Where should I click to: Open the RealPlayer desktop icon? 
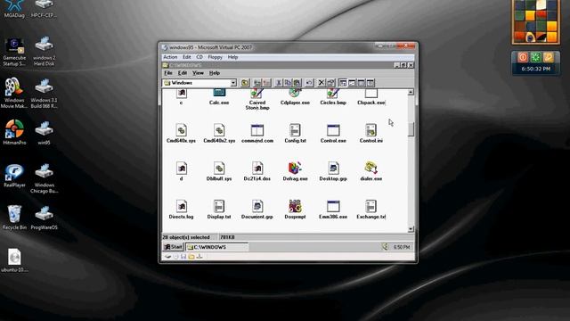click(x=14, y=176)
